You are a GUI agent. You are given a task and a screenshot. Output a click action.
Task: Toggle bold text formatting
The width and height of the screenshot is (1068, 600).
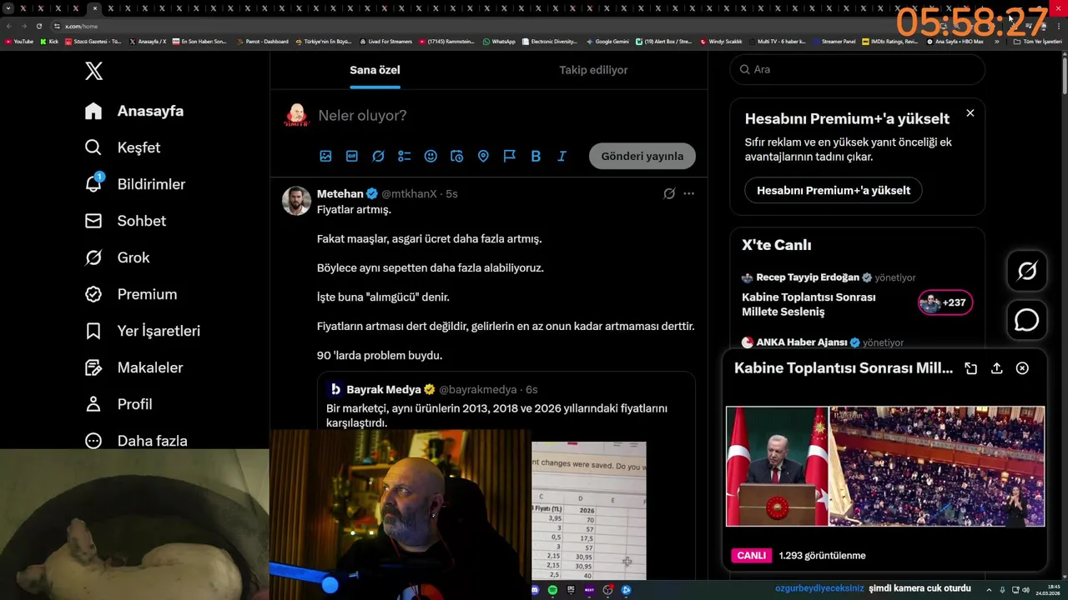coord(536,156)
